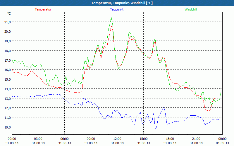Click the 12:00 time axis label

point(117,139)
